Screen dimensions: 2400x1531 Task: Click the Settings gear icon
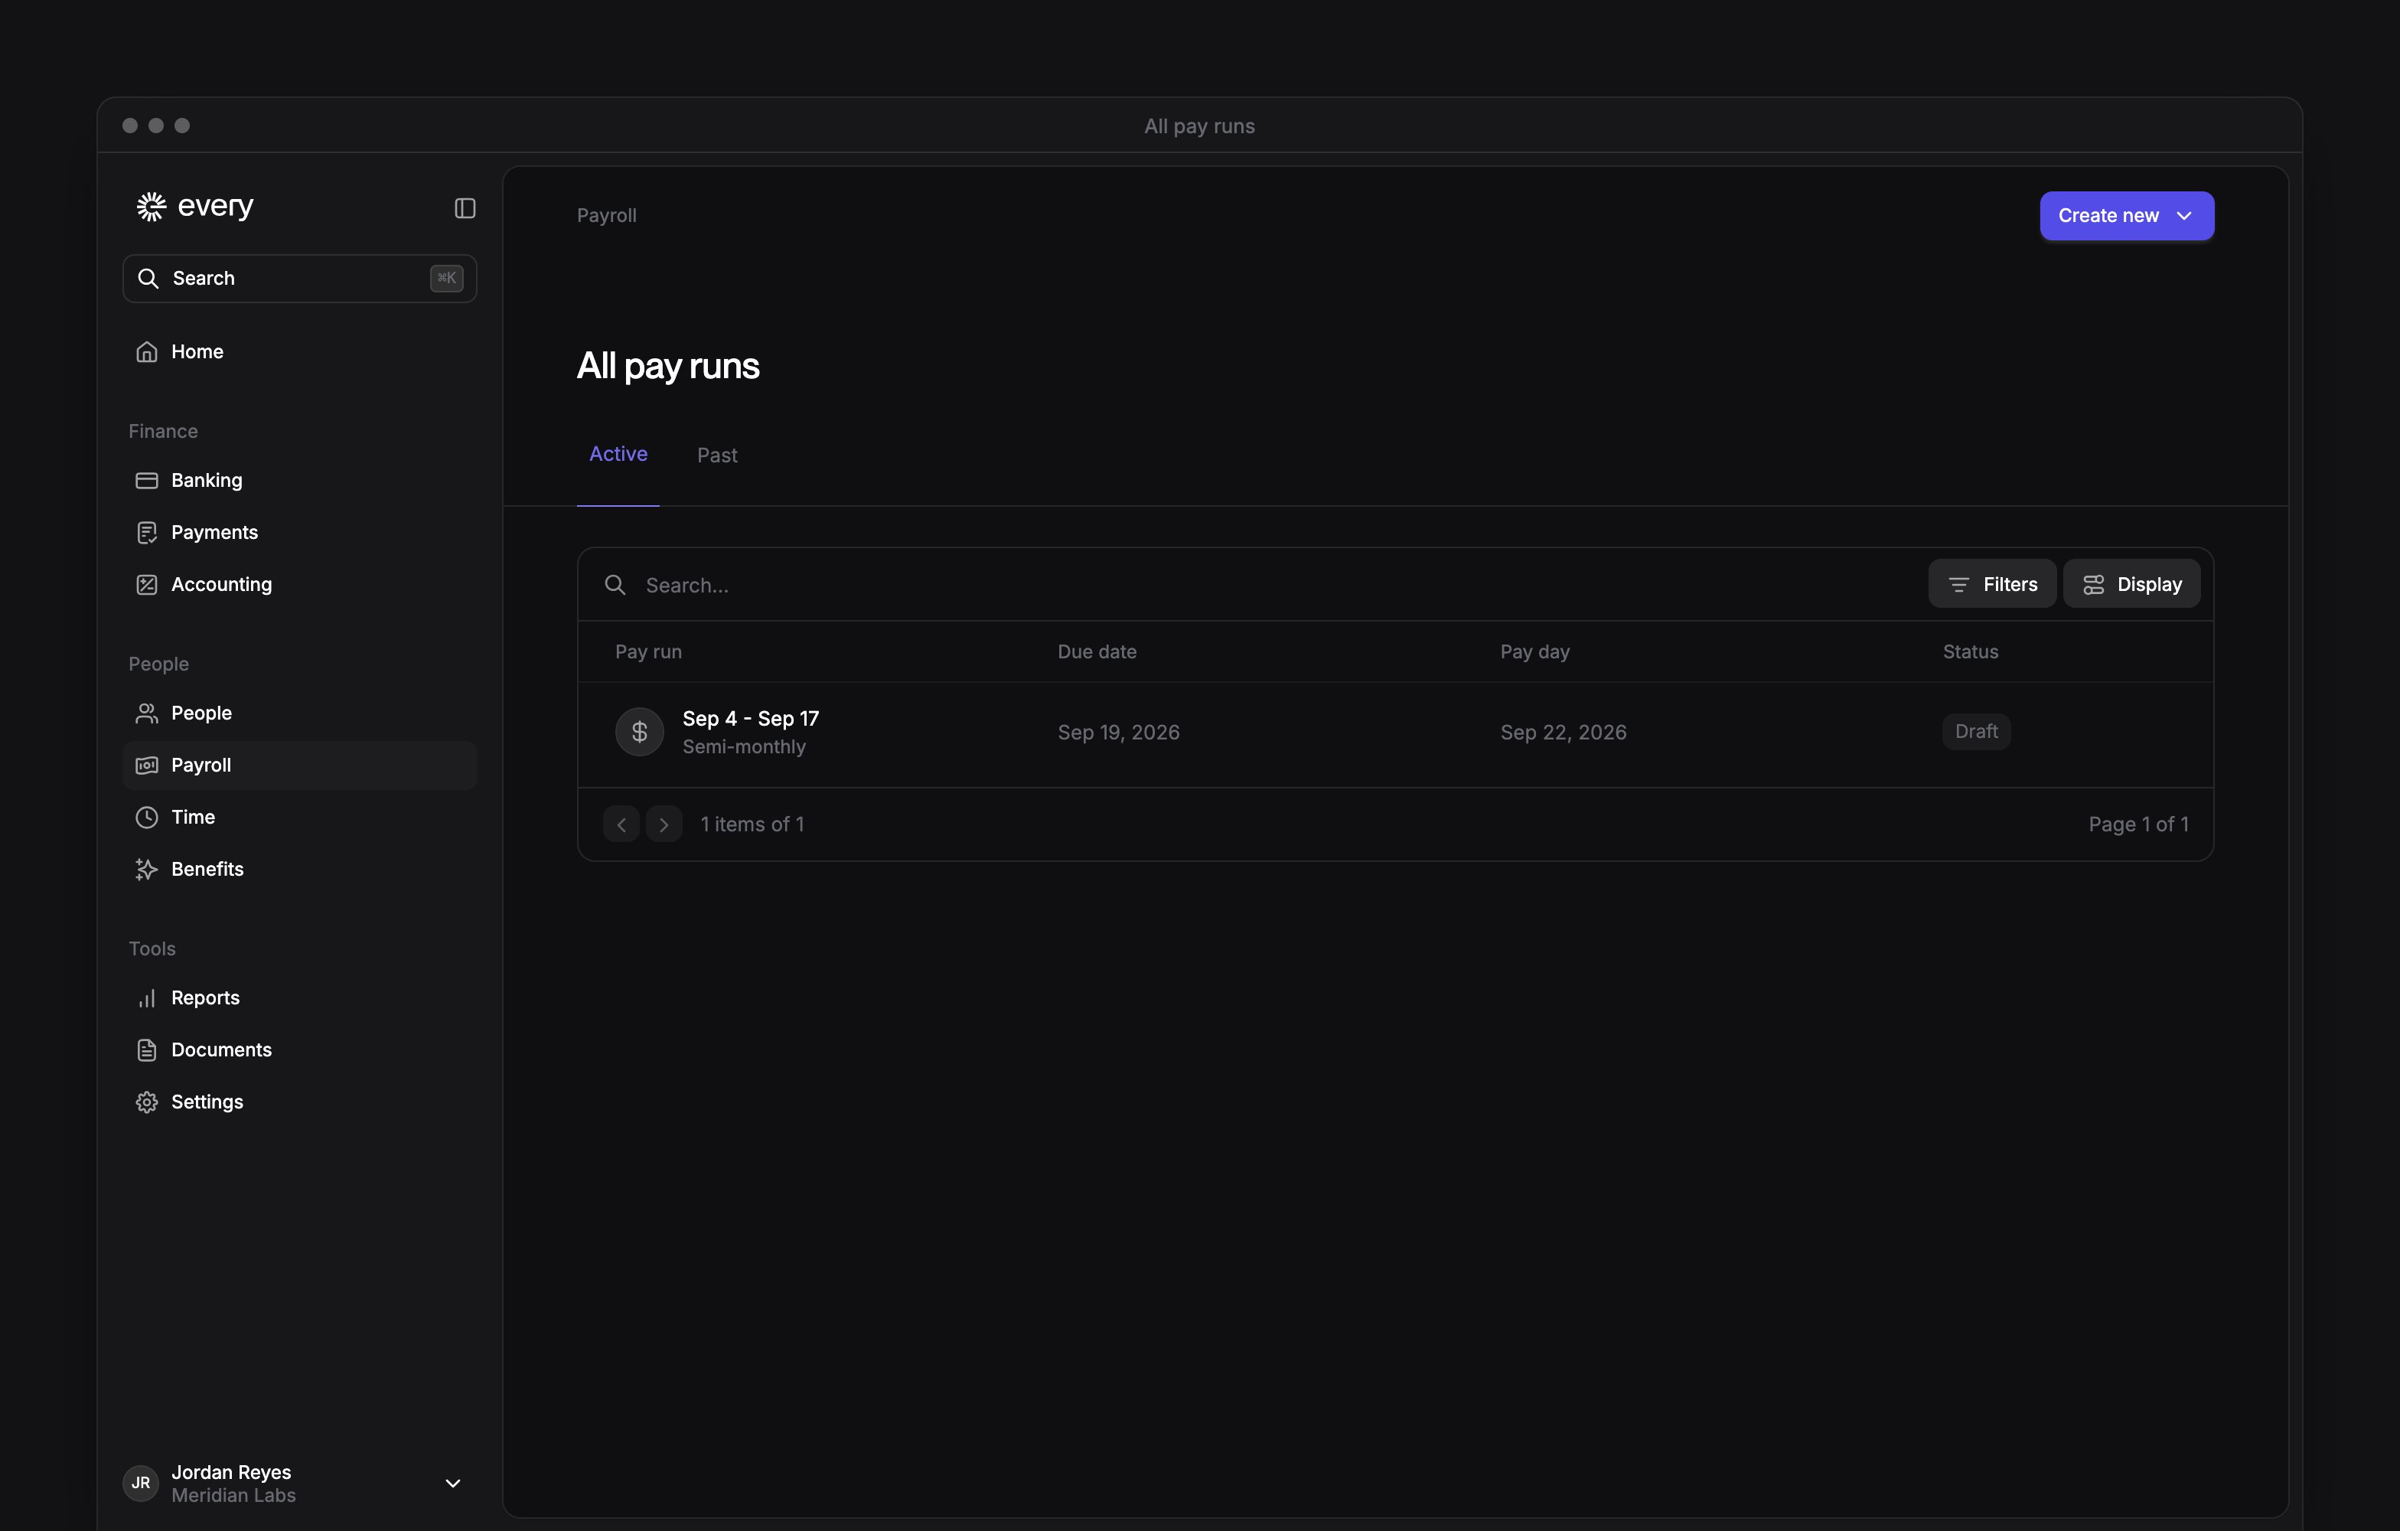tap(146, 1102)
